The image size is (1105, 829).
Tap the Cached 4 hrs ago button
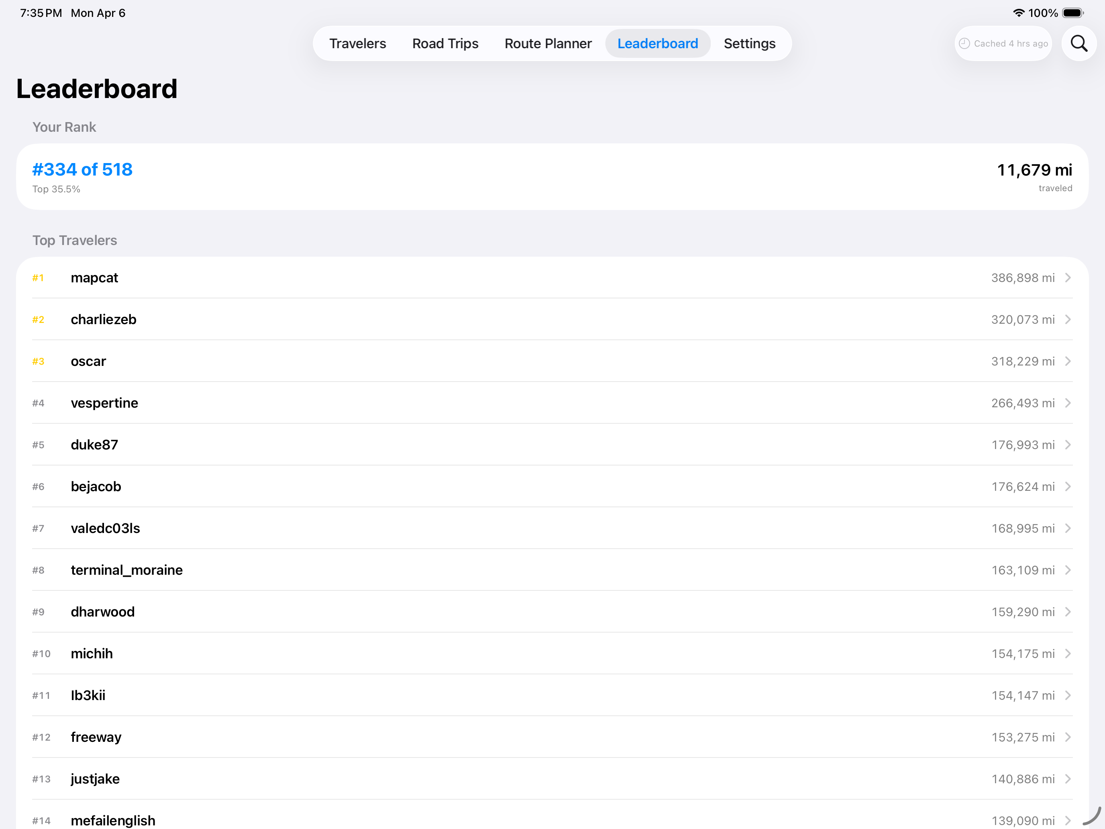tap(1003, 43)
